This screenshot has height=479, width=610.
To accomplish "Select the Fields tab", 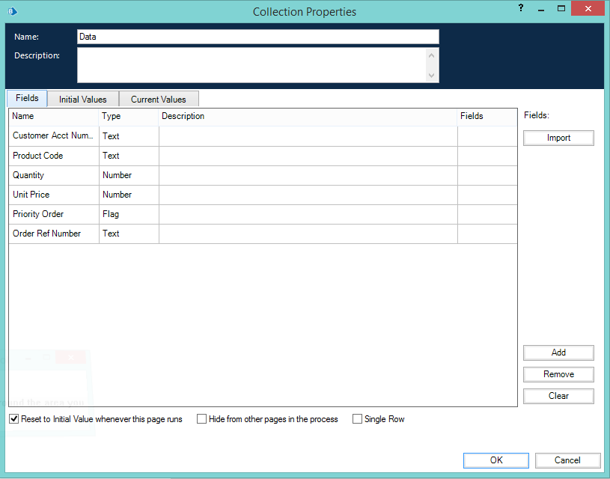I will coord(27,99).
